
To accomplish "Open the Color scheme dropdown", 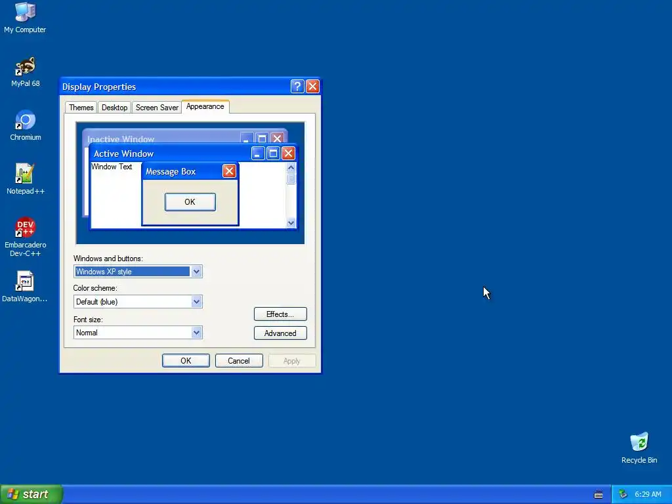I will pos(196,302).
